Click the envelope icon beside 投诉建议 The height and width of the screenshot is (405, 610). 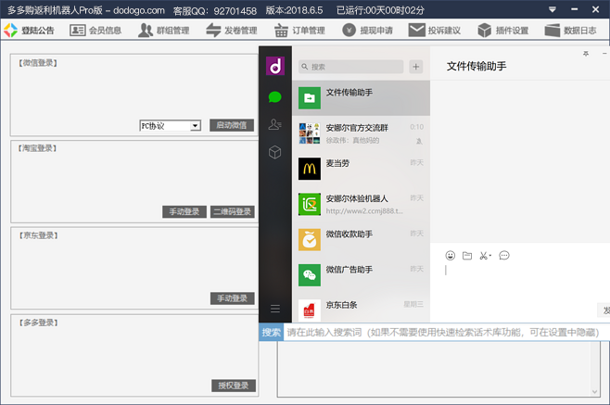click(416, 30)
